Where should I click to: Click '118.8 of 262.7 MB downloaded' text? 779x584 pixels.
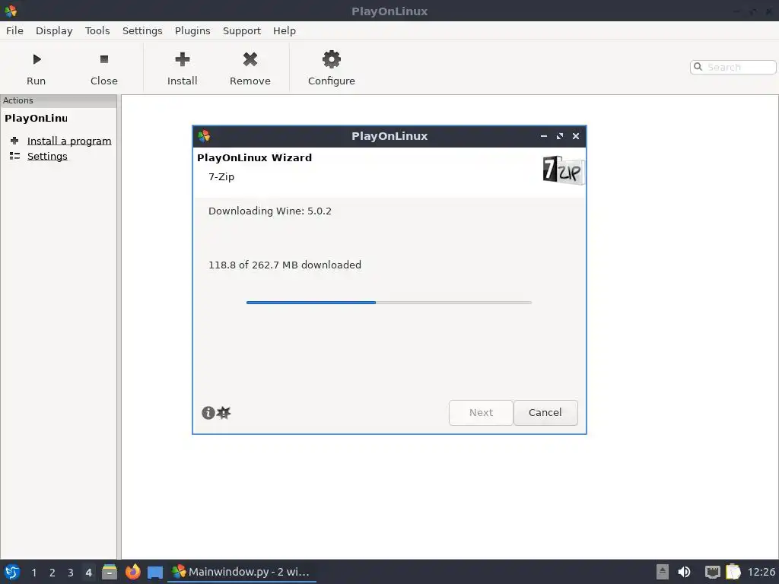tap(285, 265)
